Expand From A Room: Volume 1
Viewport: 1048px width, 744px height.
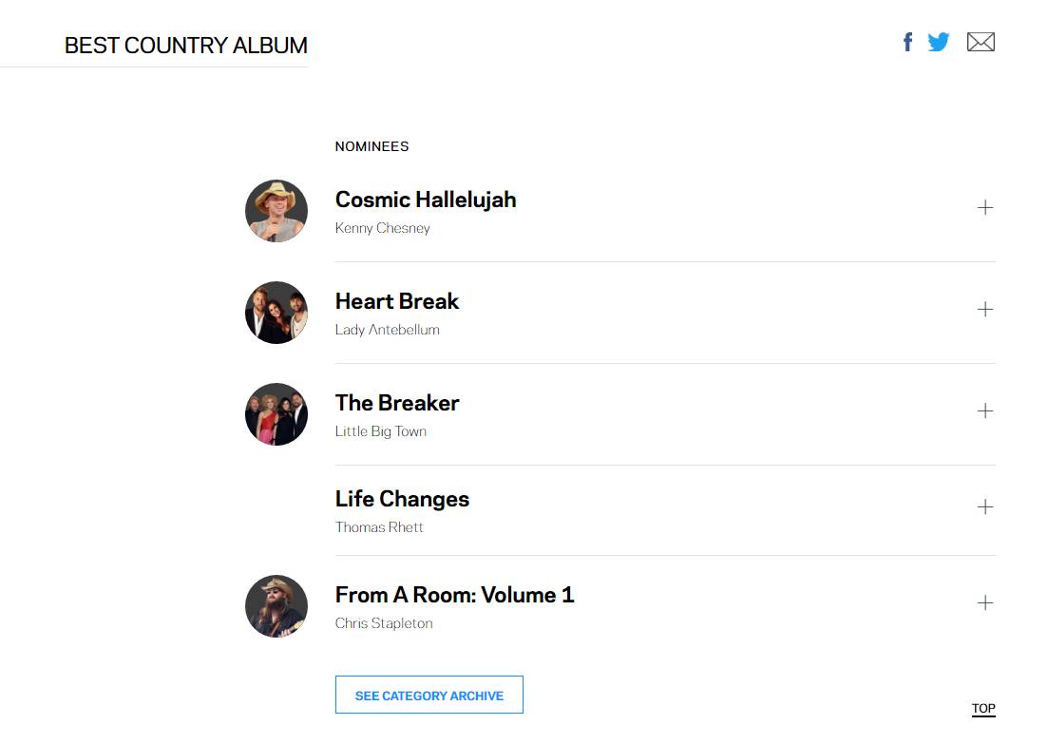984,603
